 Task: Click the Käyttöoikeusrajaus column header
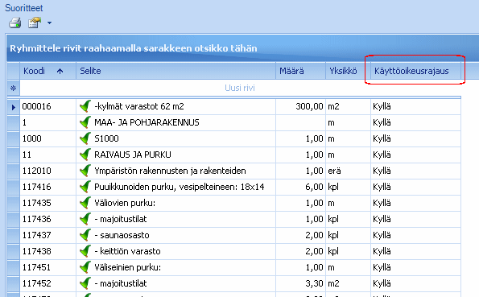415,71
